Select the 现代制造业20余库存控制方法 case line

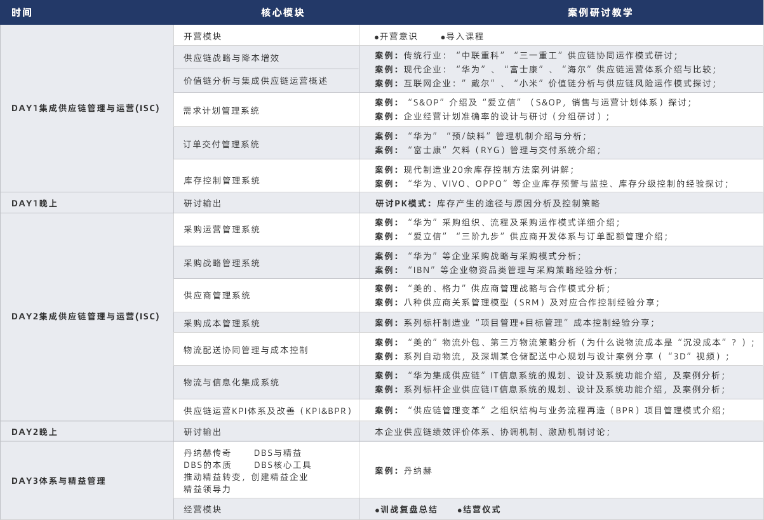474,170
